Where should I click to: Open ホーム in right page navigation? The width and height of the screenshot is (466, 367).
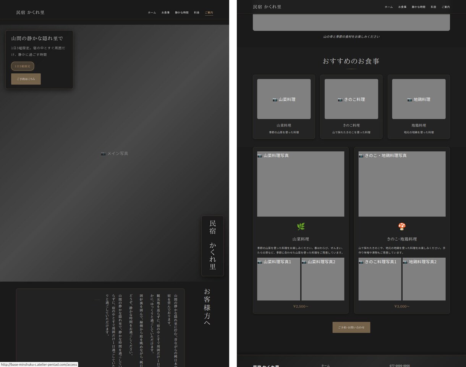389,7
